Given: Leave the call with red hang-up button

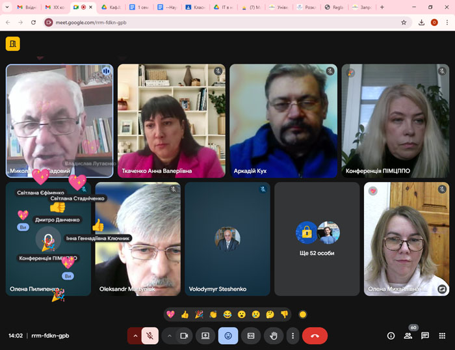Looking at the screenshot, I should click(315, 336).
